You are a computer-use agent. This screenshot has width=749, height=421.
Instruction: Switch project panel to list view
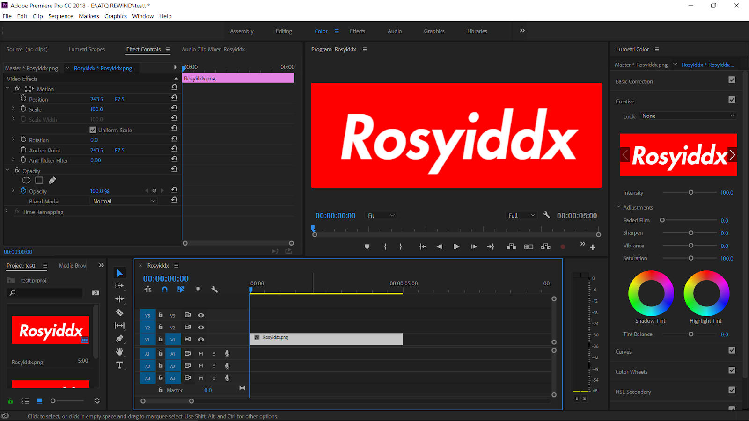(25, 401)
